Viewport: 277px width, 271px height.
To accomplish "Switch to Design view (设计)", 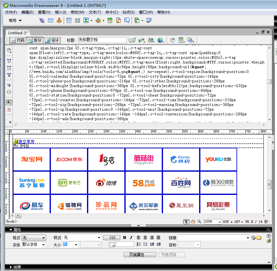I will click(x=52, y=40).
